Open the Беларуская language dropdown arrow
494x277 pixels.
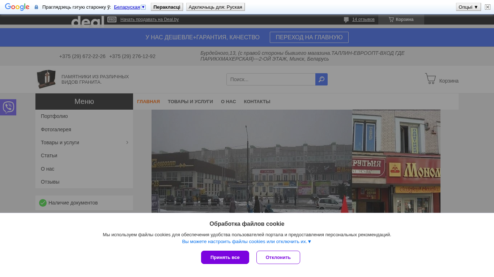[x=143, y=7]
